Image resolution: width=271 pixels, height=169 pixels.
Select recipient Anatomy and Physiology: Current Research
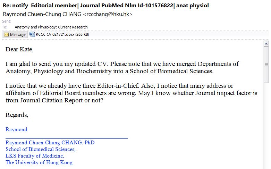pos(51,27)
